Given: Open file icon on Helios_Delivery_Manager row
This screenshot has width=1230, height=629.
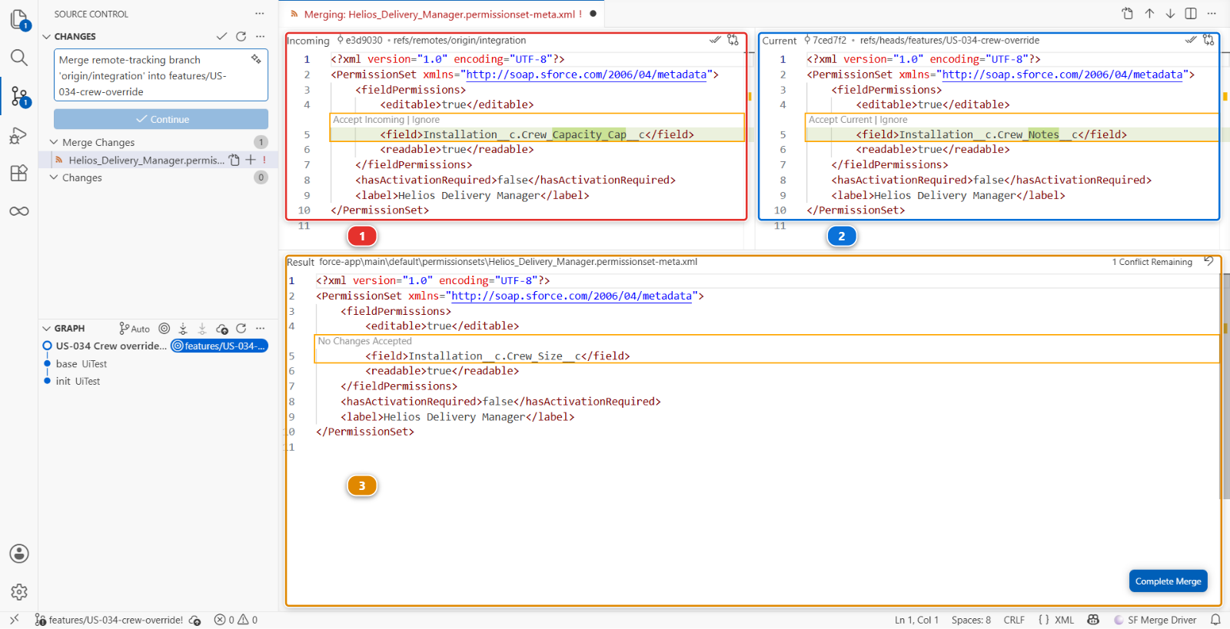Looking at the screenshot, I should coord(234,160).
